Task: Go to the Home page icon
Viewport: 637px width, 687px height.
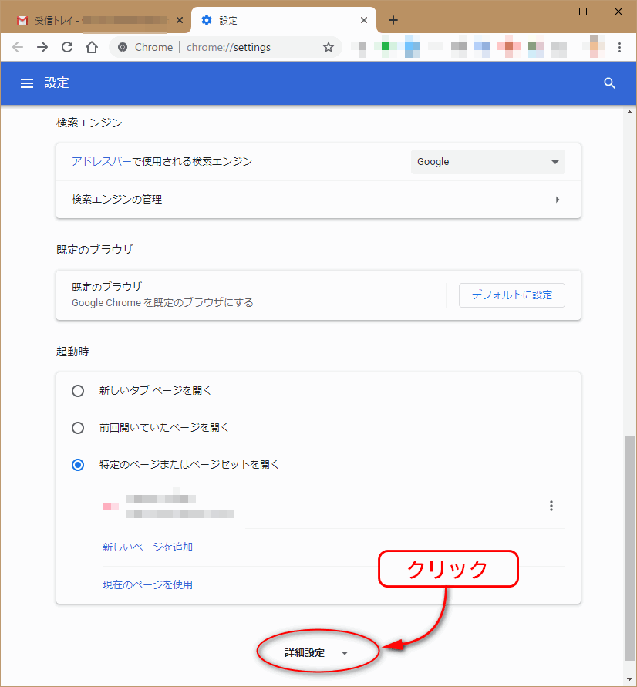Action: [x=92, y=47]
